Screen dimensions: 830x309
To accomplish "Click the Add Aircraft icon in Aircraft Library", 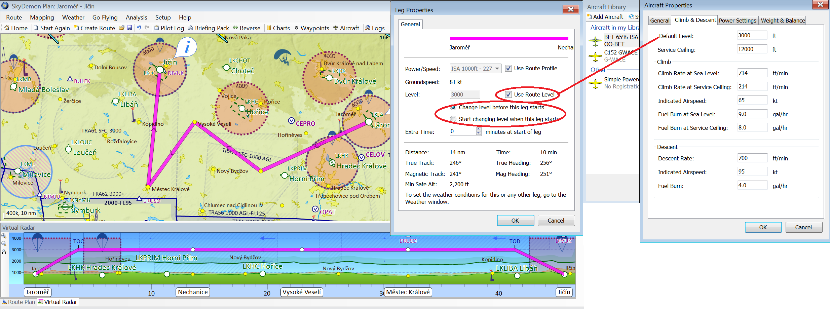I will coord(589,17).
